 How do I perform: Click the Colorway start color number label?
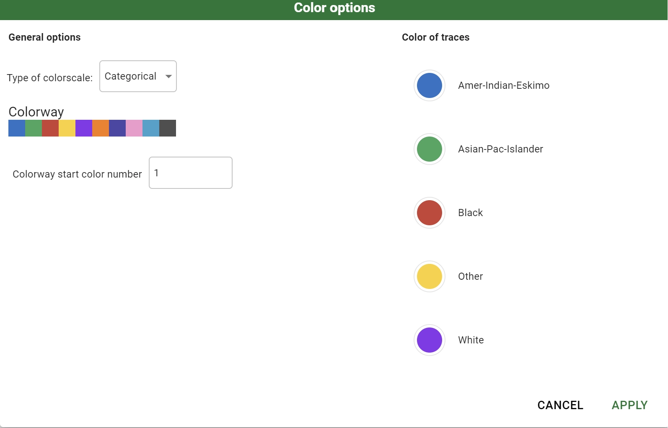point(77,174)
